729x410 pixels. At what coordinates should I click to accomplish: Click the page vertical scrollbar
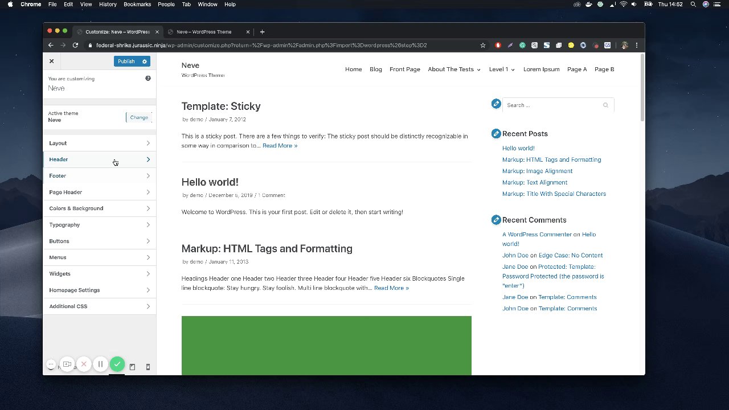(x=642, y=87)
